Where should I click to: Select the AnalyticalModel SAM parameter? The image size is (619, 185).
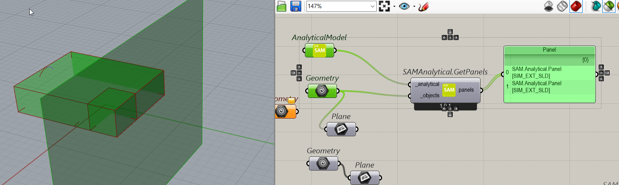[x=319, y=51]
